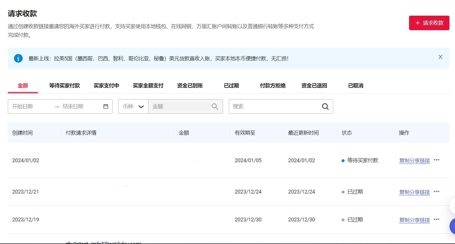The width and height of the screenshot is (455, 244).
Task: Expand the 币种 currency dropdown
Action: pyautogui.click(x=133, y=106)
